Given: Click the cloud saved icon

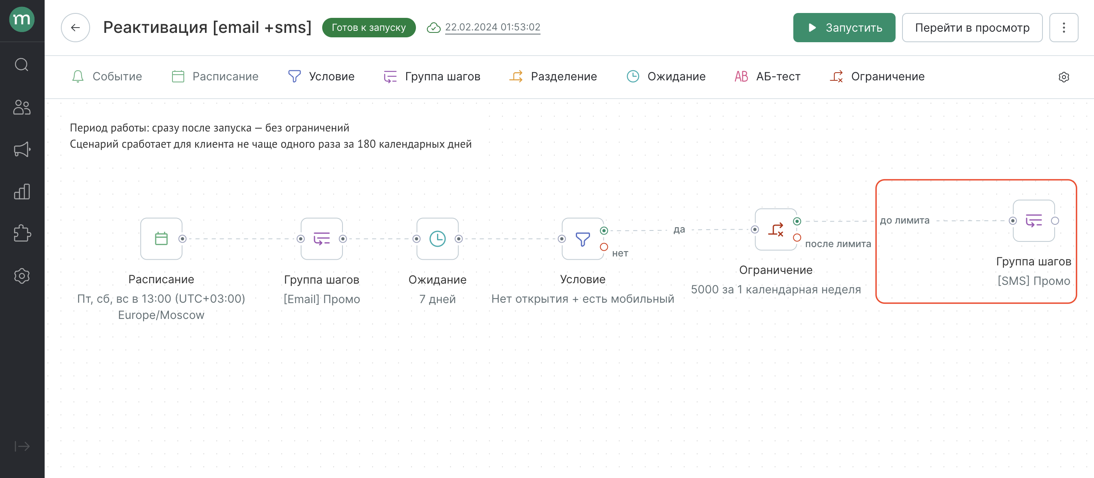Looking at the screenshot, I should (433, 28).
